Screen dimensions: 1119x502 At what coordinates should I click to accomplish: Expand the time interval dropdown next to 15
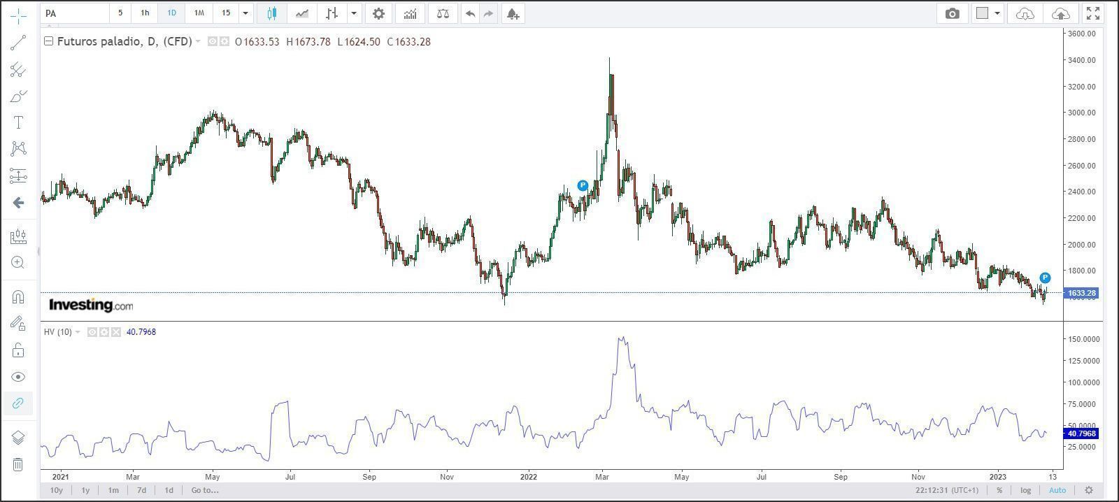pos(245,13)
